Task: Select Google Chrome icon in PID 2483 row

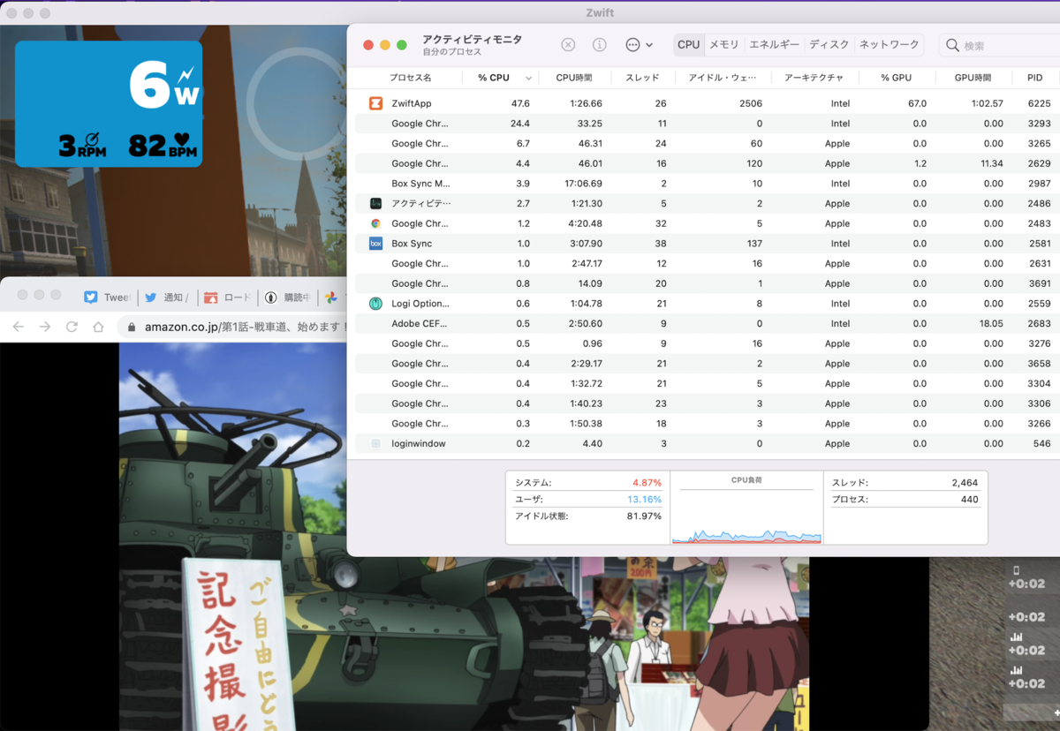Action: (x=375, y=223)
